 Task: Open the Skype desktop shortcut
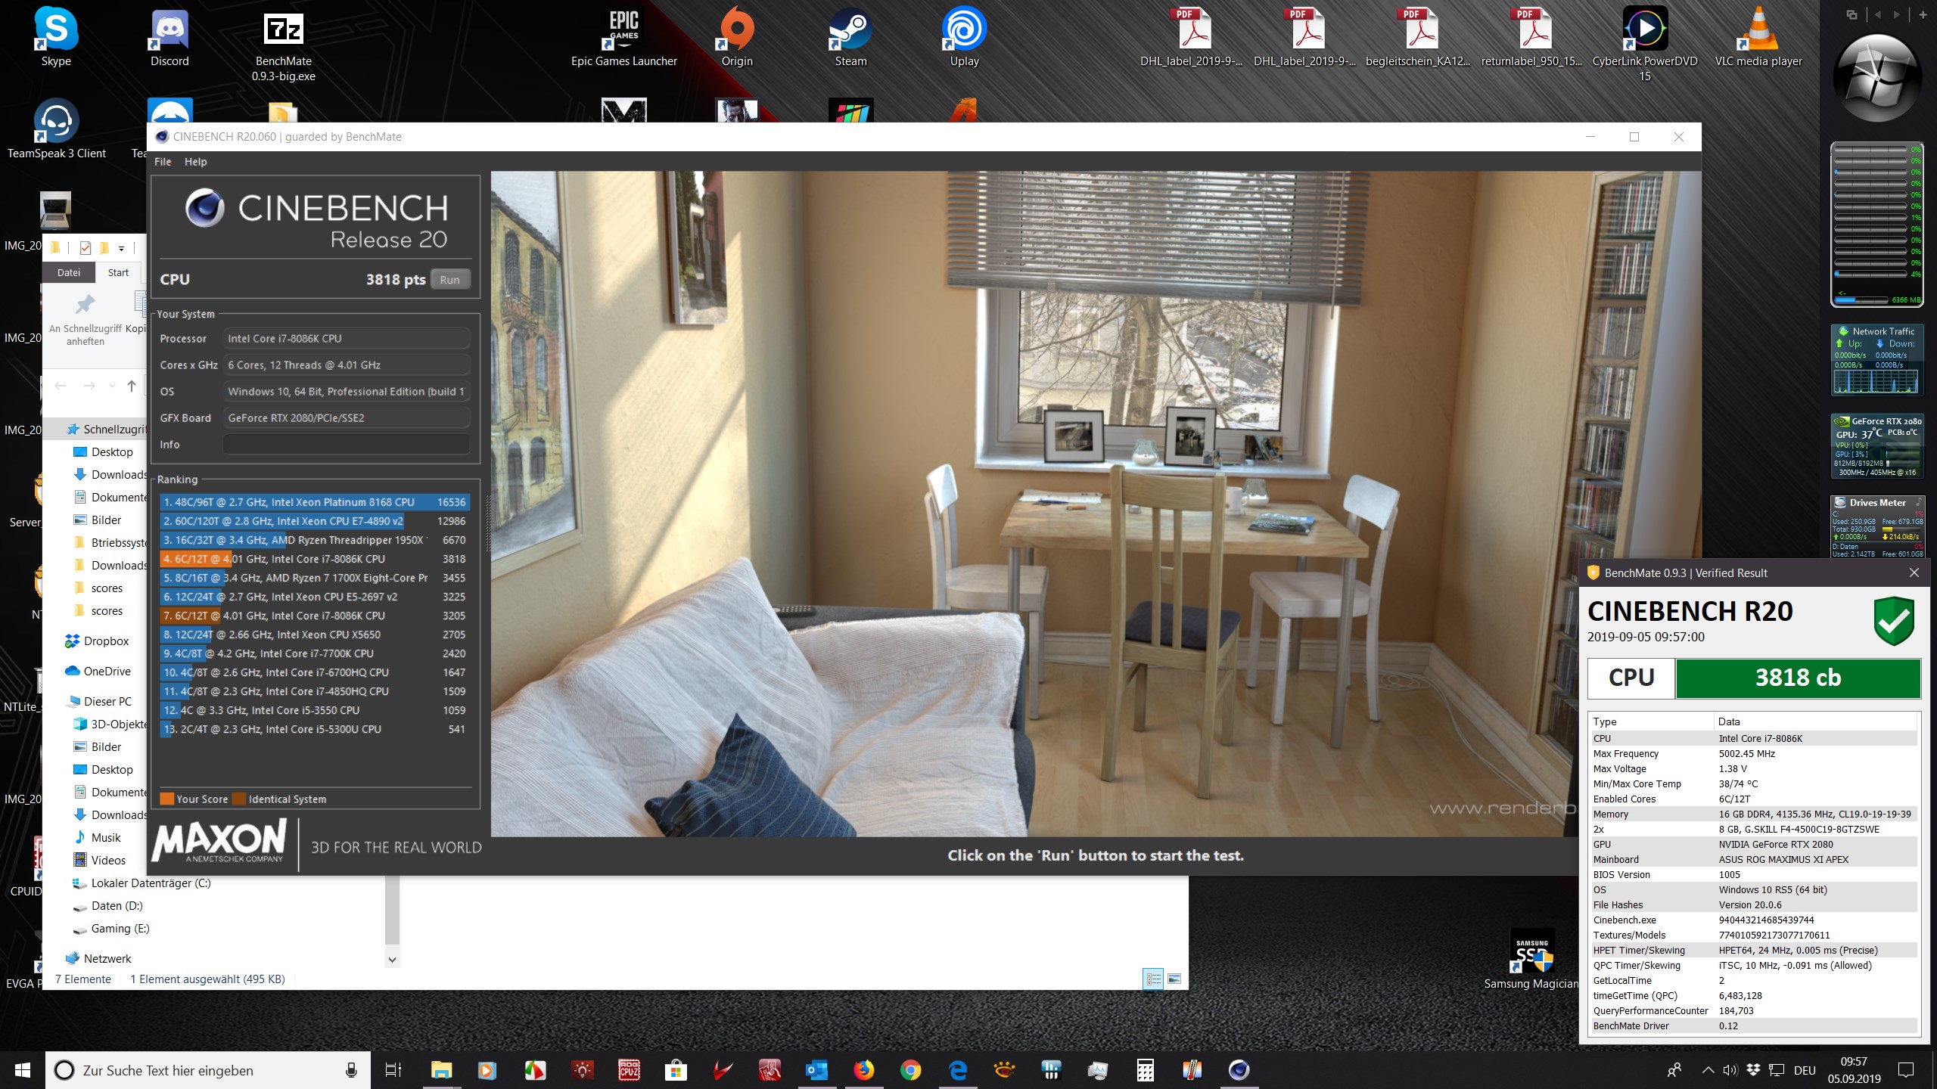[x=56, y=38]
